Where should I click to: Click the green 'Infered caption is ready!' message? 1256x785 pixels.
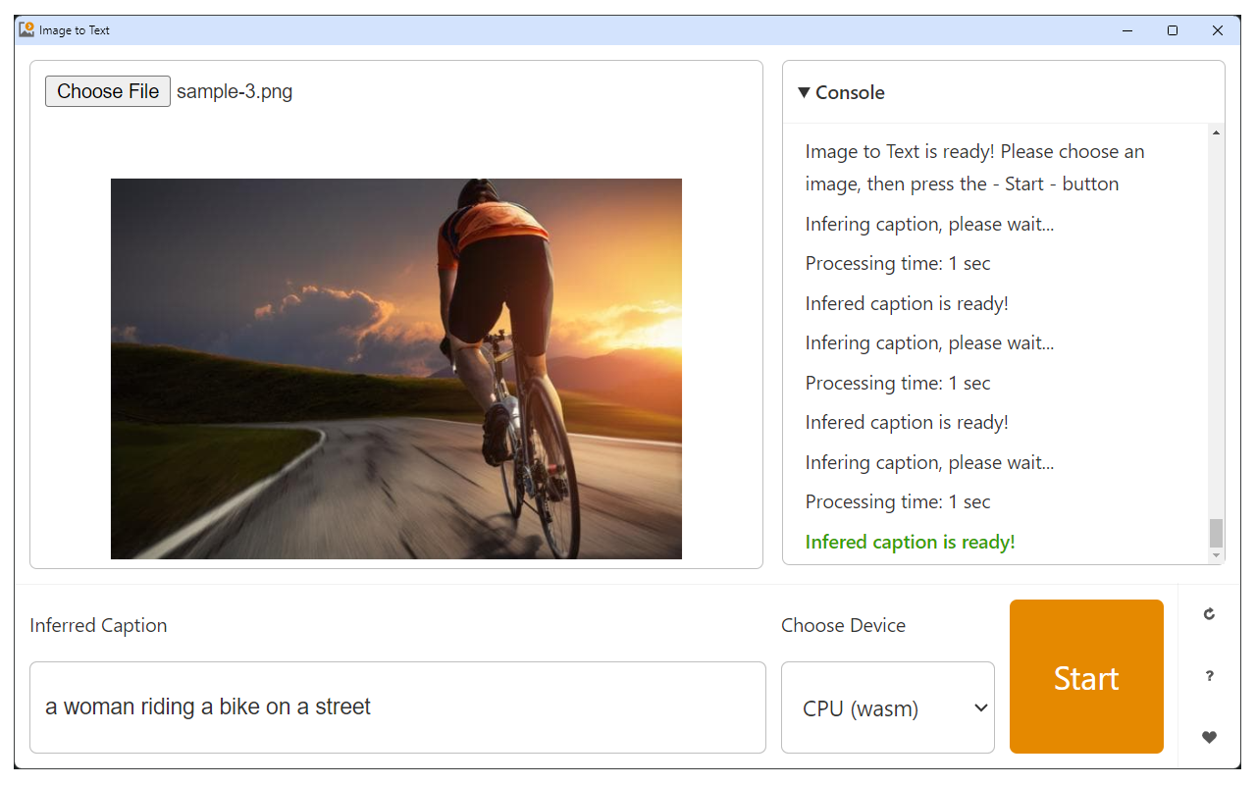(x=910, y=542)
